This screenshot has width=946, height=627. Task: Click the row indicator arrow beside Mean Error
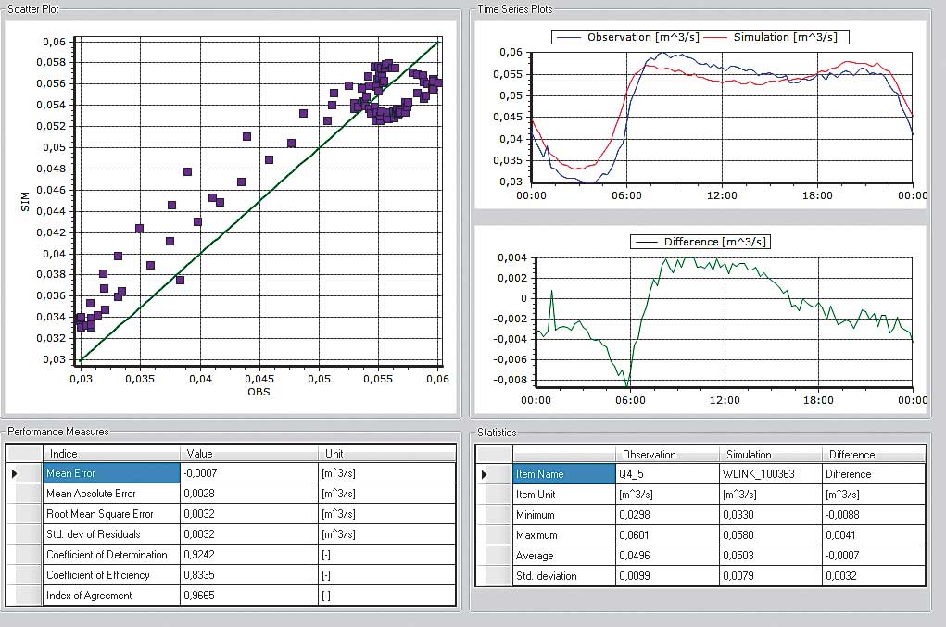(x=14, y=473)
